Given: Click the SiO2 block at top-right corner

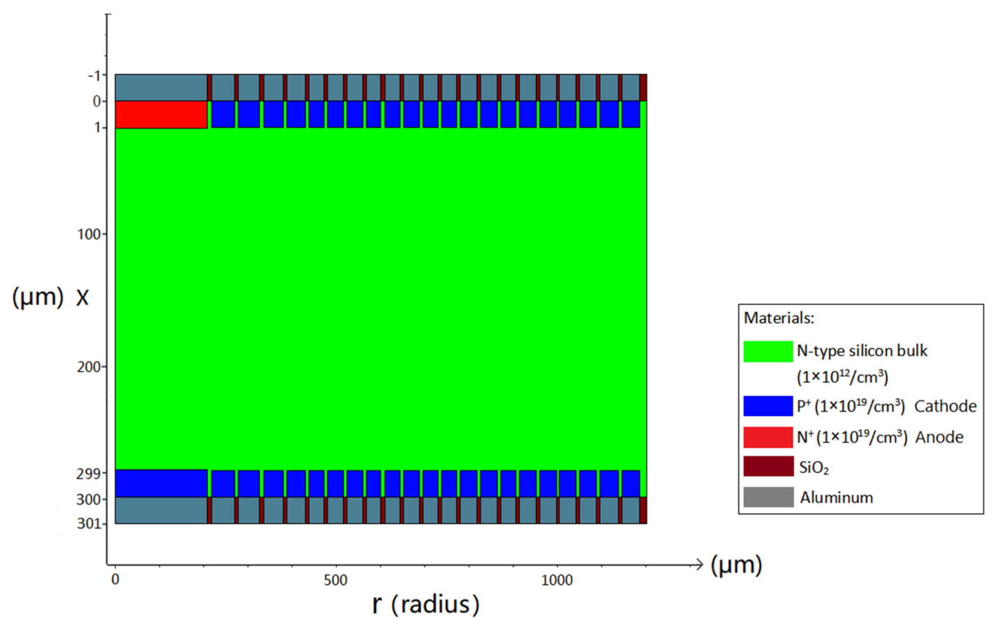Looking at the screenshot, I should point(643,87).
